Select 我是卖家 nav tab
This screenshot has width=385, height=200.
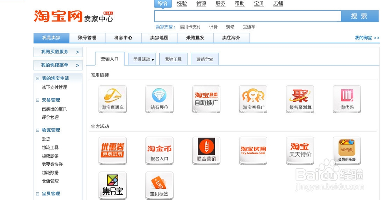point(51,38)
